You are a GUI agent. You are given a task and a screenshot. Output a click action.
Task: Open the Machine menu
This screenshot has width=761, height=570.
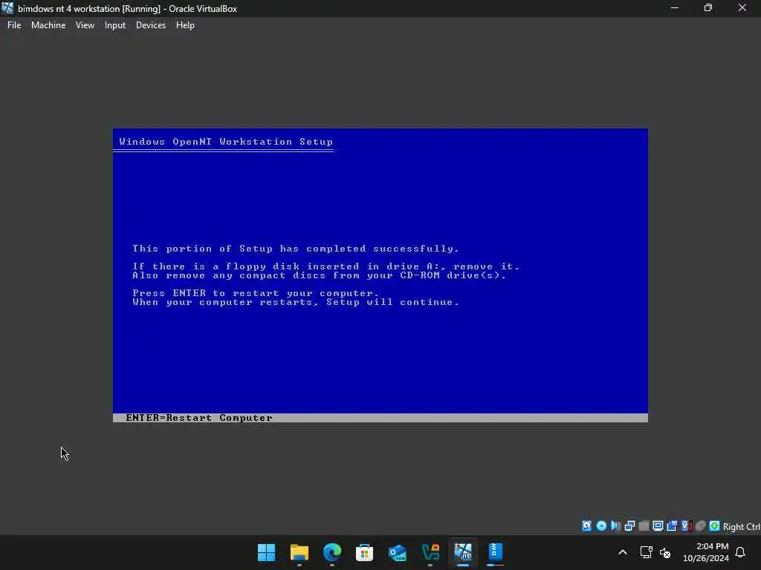coord(48,25)
